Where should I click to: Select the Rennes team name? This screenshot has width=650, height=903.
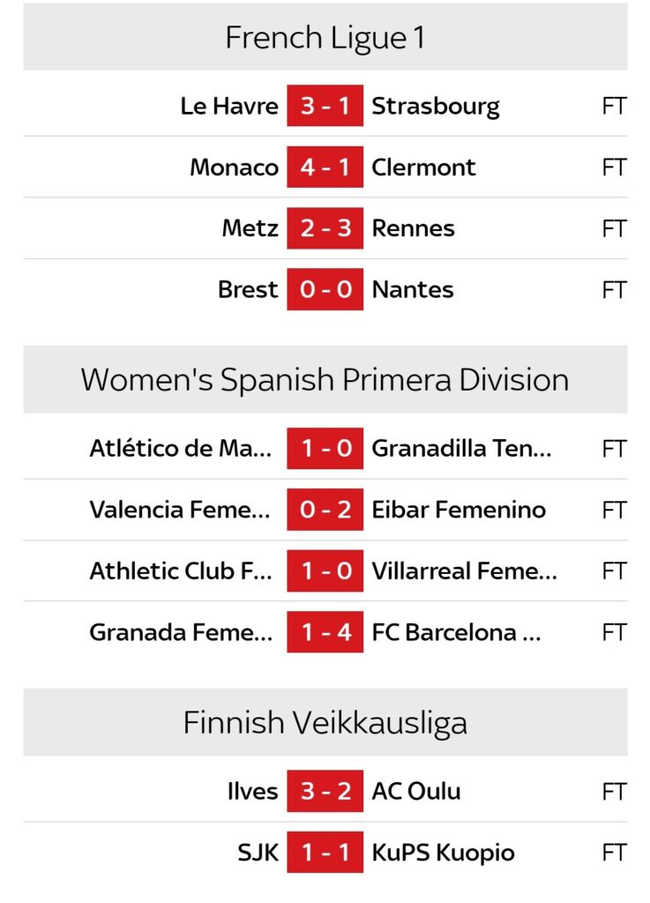click(x=413, y=228)
